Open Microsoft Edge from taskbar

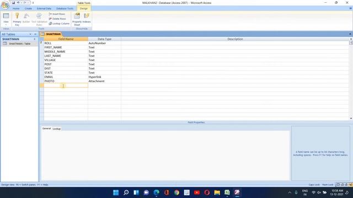[x=157, y=193]
